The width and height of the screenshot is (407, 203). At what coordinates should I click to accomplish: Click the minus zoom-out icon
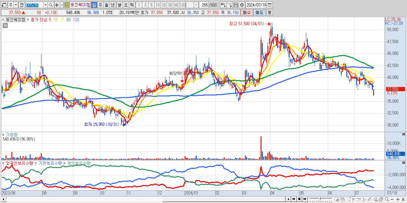[392, 199]
